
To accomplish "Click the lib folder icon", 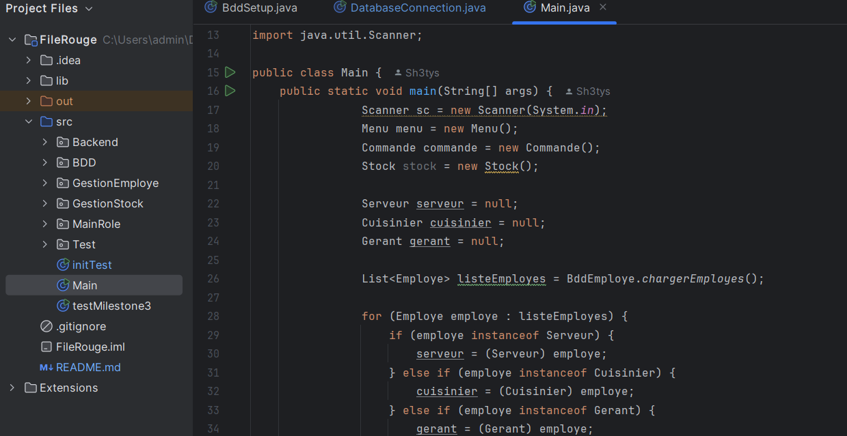I will point(46,81).
